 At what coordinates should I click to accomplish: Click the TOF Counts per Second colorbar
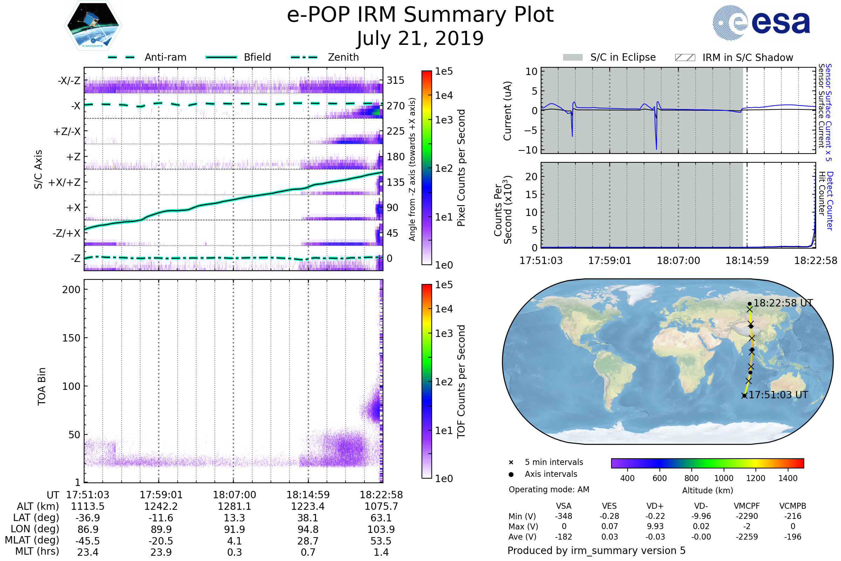(426, 381)
